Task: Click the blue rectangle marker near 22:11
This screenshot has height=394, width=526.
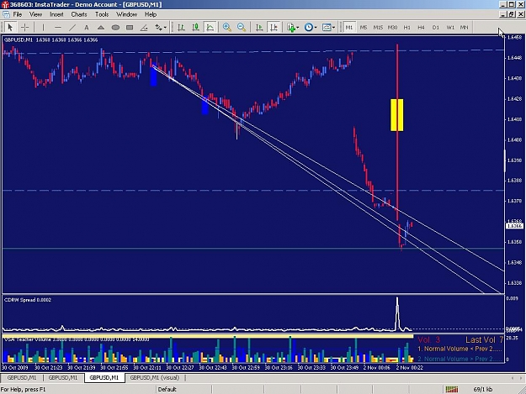Action: pos(154,76)
